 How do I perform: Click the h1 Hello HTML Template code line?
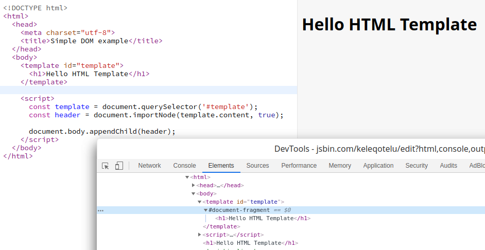(x=90, y=74)
